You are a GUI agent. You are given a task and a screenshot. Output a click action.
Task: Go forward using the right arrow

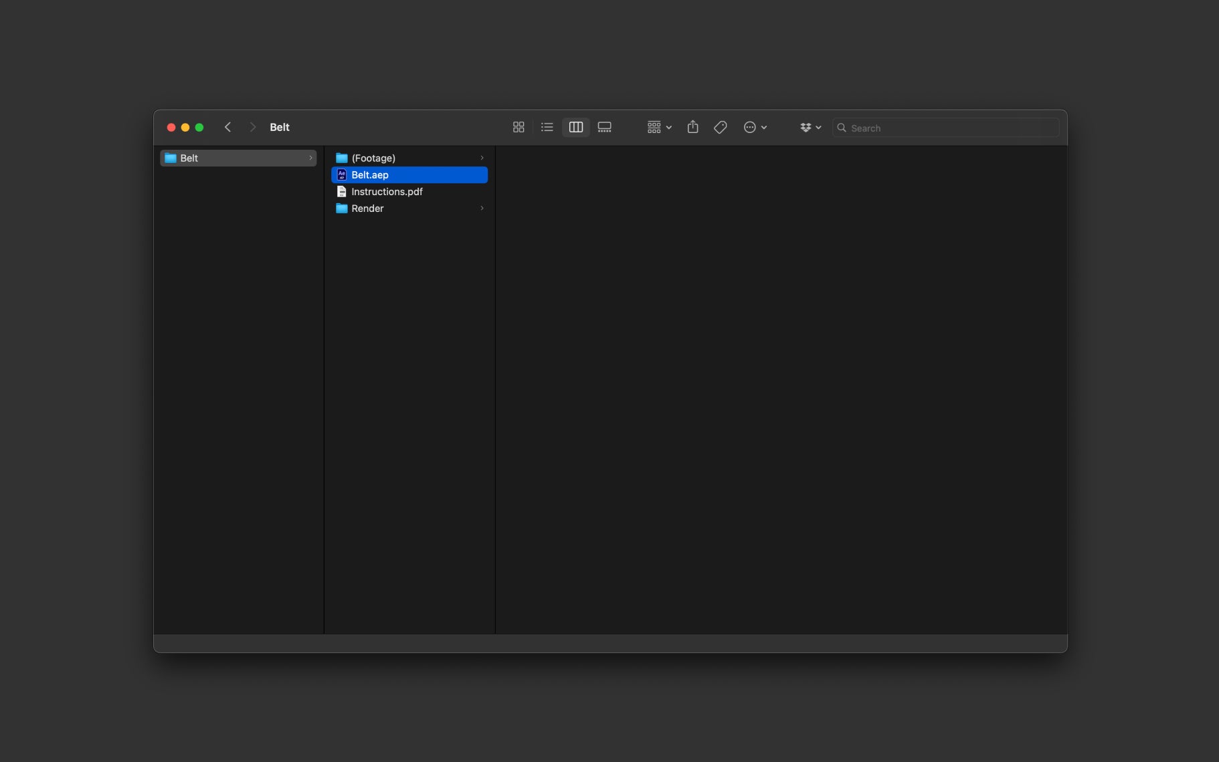click(252, 127)
